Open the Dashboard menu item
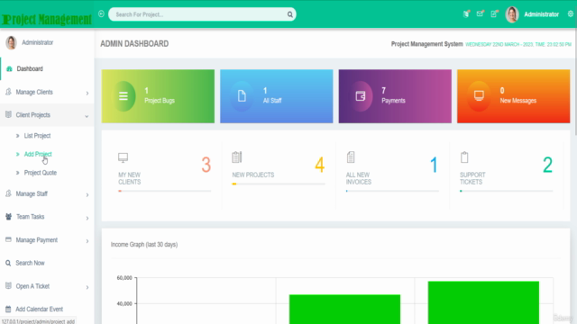 (47, 69)
